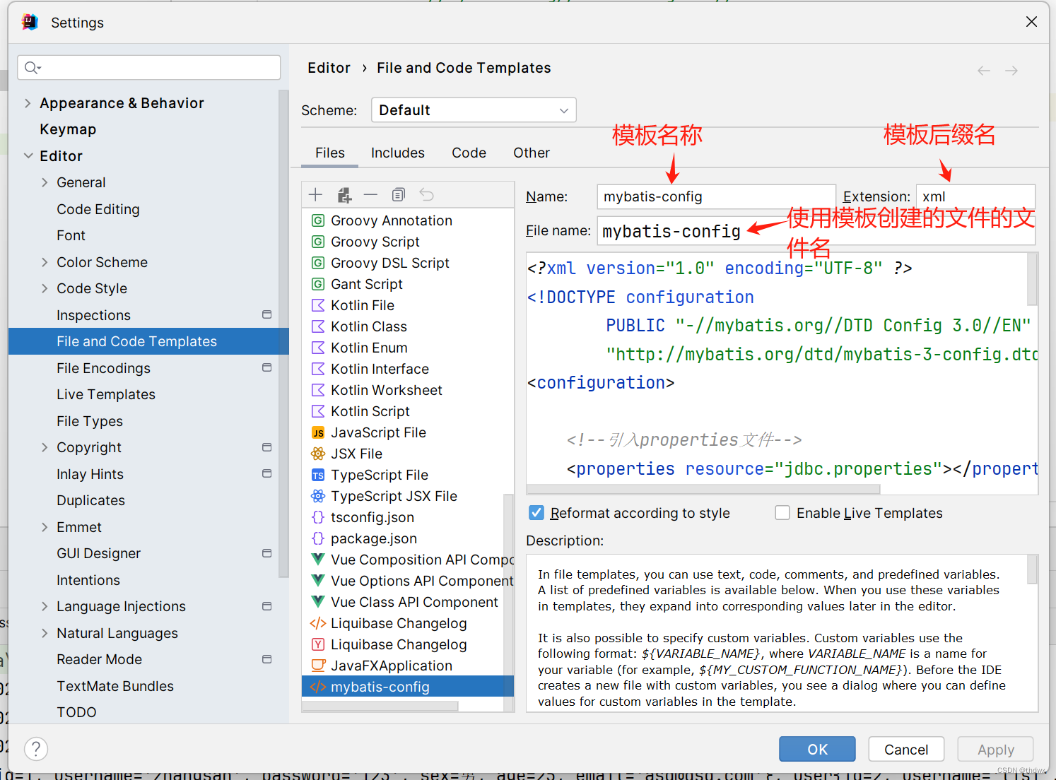Expand the Language Injections subtree
This screenshot has height=780, width=1056.
click(45, 606)
